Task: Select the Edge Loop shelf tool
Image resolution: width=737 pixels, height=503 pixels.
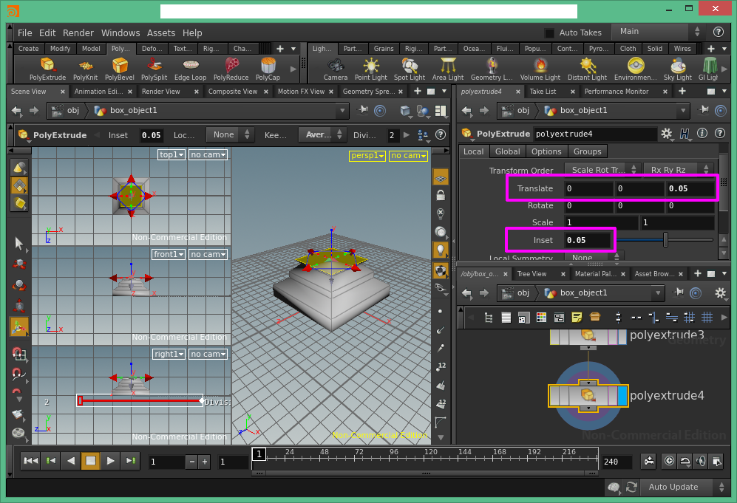Action: point(191,69)
